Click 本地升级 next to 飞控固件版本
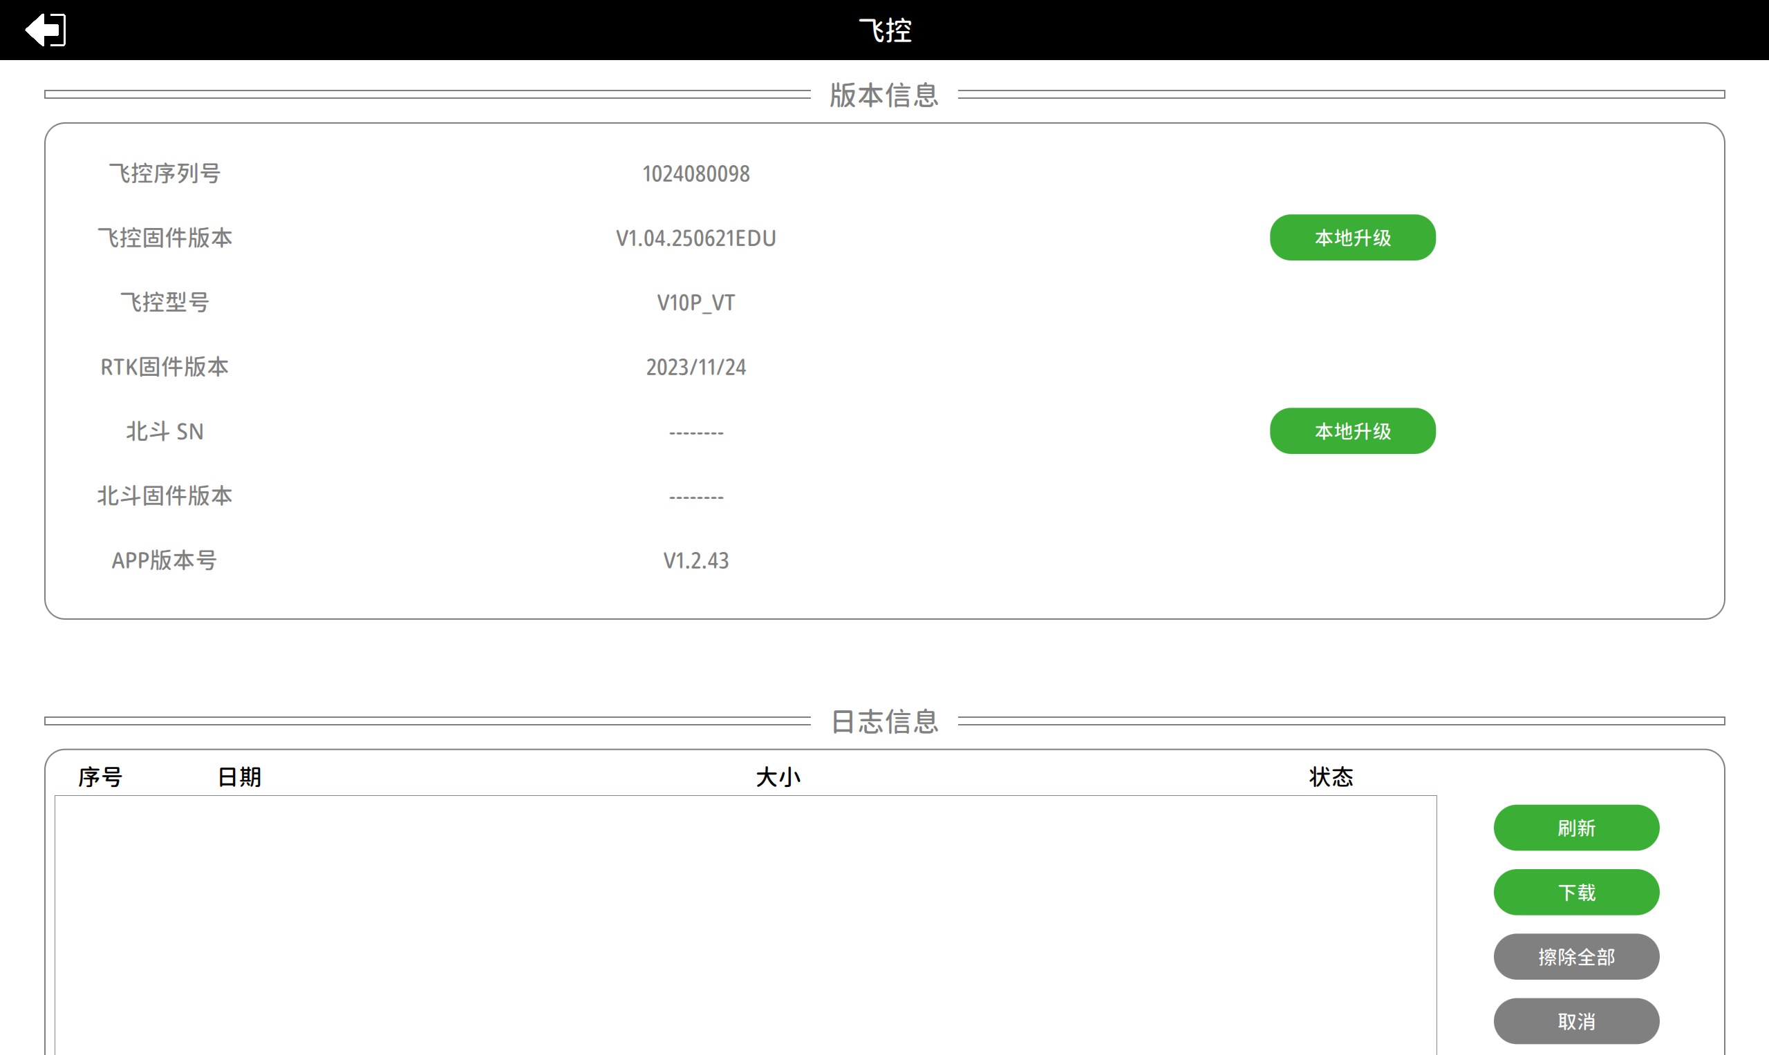Screen dimensions: 1769x1055 (x=1352, y=238)
